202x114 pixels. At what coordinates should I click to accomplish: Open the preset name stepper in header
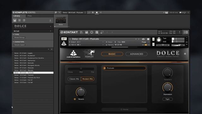85,13
